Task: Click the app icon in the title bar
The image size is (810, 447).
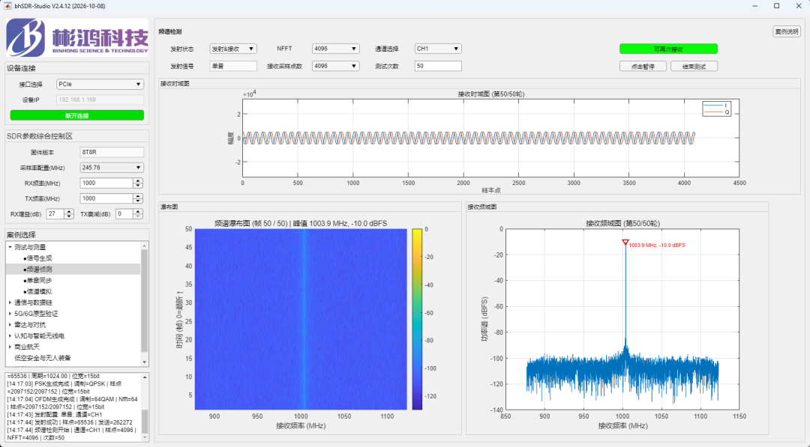Action: point(7,6)
